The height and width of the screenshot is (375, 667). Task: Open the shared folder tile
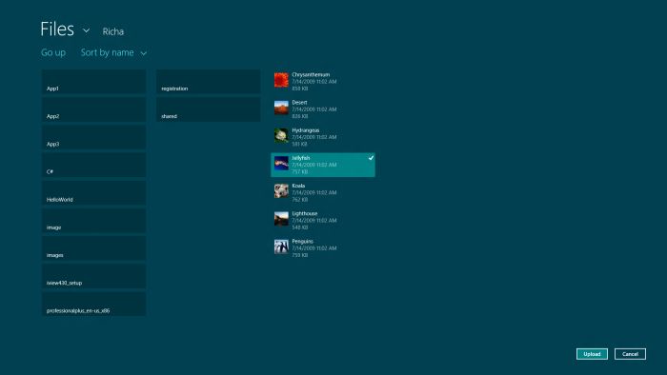pyautogui.click(x=209, y=109)
